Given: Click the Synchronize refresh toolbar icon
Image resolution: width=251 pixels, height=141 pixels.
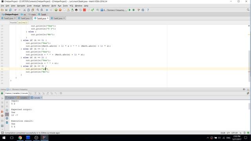Looking at the screenshot, I should tap(10, 10).
